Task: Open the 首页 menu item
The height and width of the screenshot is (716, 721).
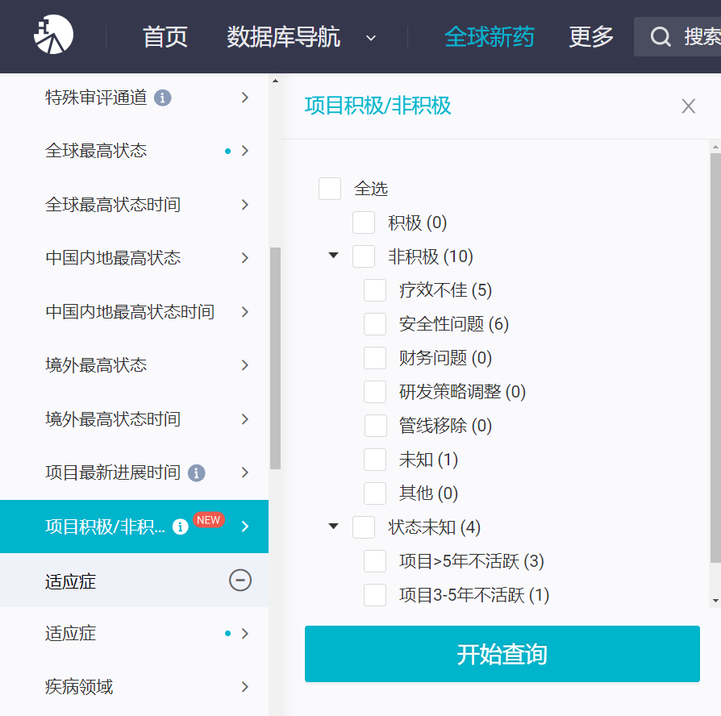Action: point(165,37)
